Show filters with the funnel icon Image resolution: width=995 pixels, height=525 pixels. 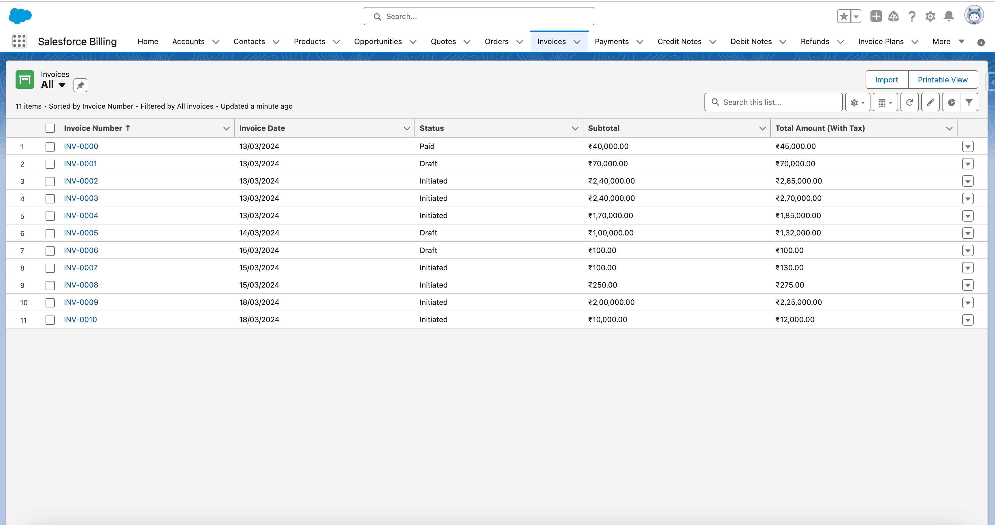(969, 102)
